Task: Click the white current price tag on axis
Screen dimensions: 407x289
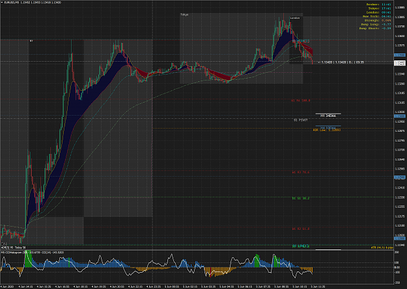Action: coord(399,63)
